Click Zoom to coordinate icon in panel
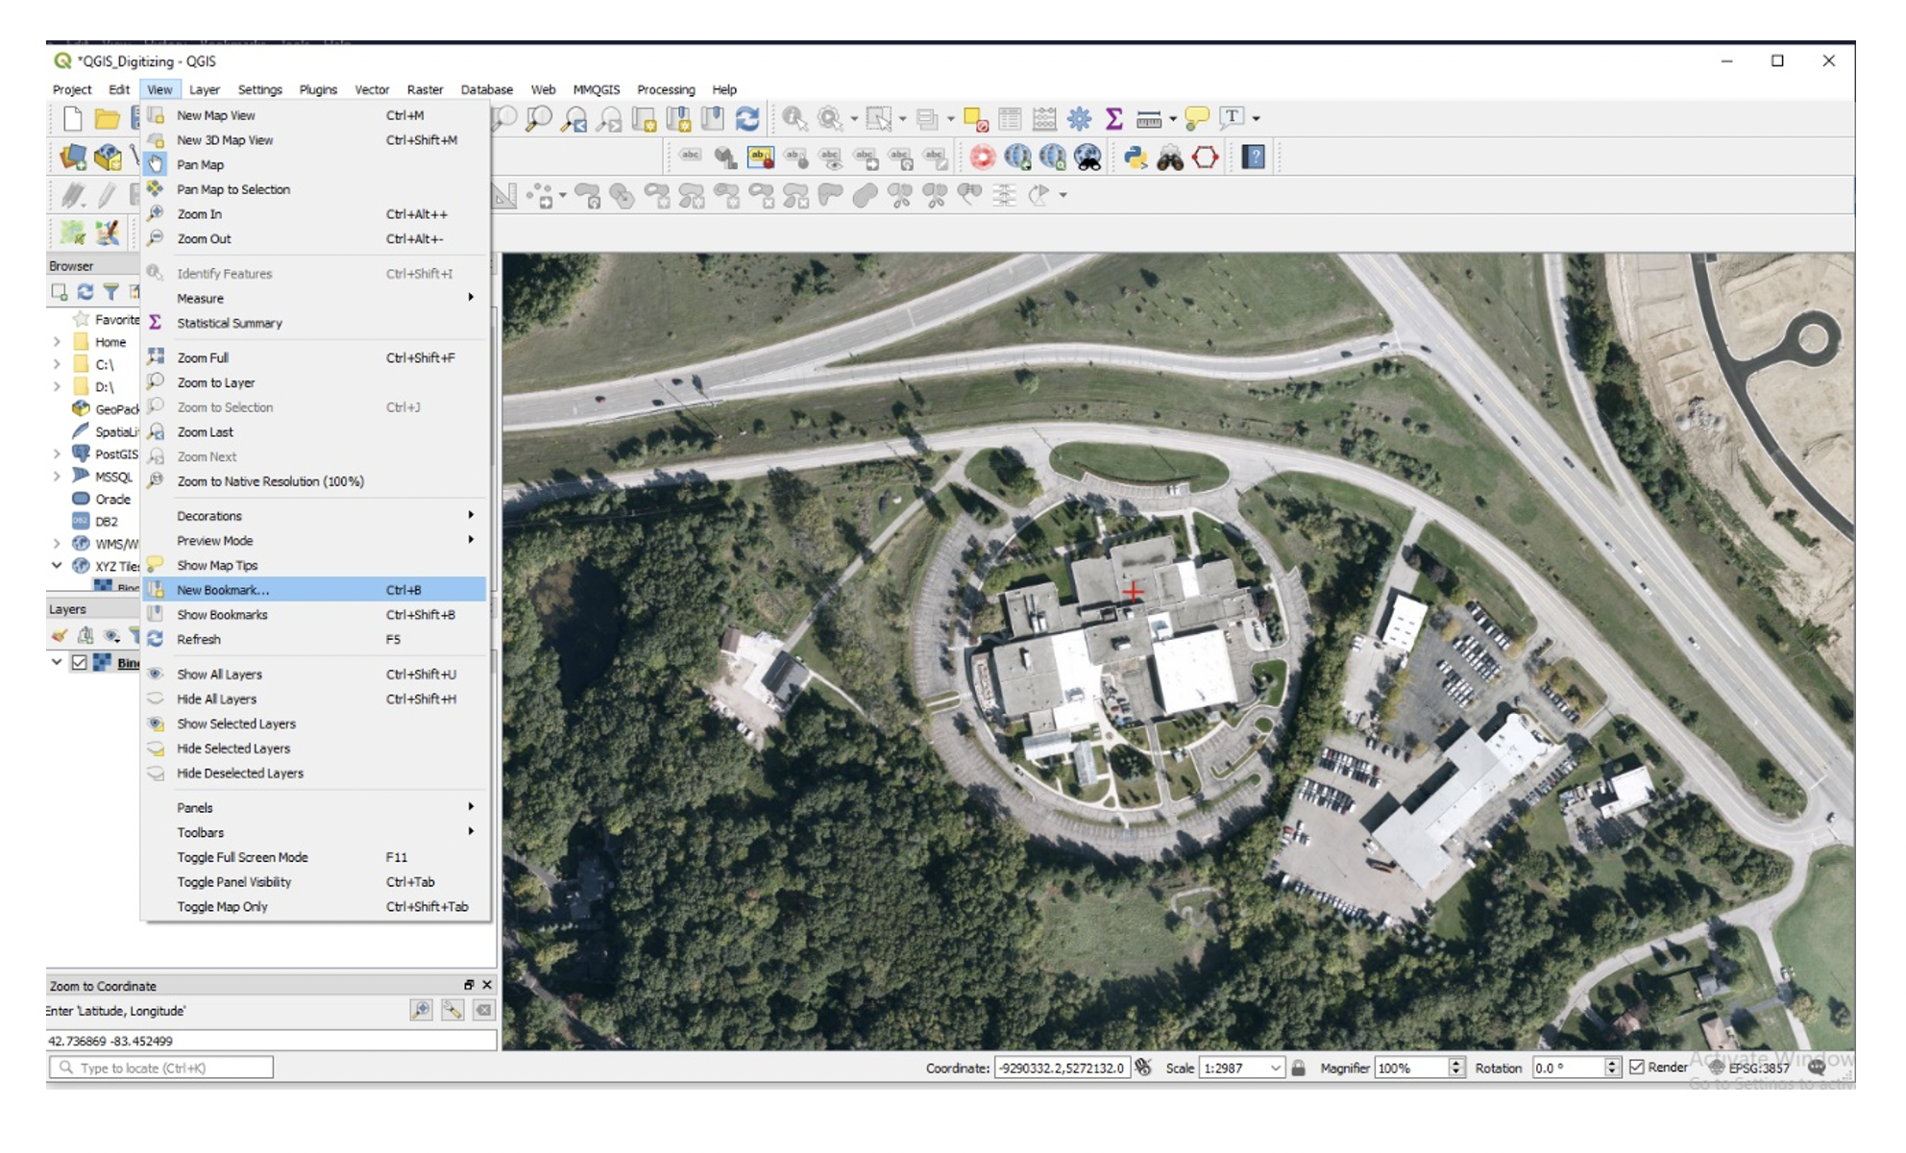 click(421, 1010)
